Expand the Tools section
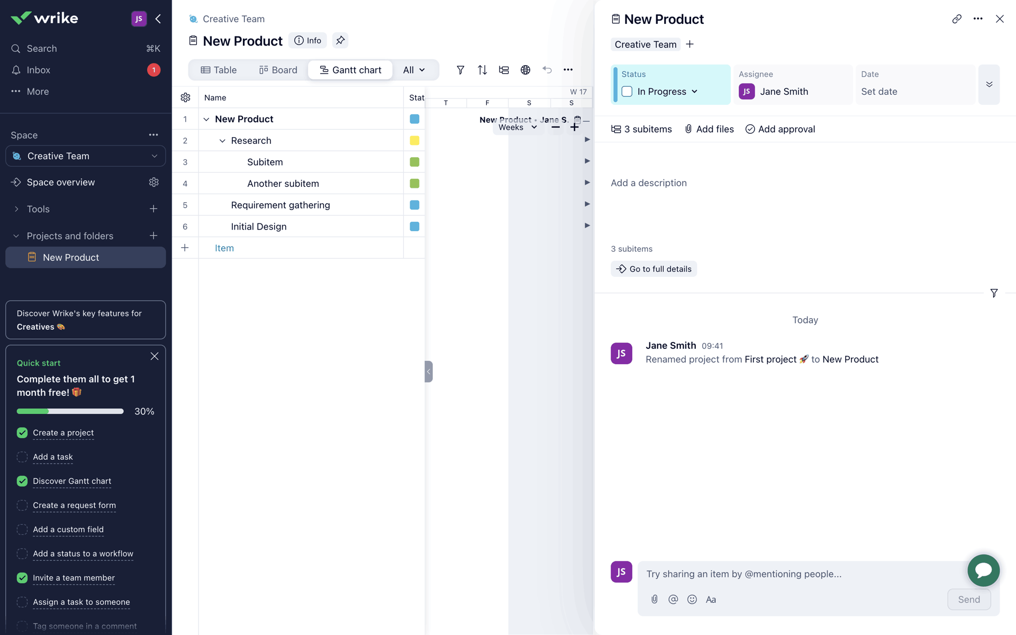 pos(16,209)
